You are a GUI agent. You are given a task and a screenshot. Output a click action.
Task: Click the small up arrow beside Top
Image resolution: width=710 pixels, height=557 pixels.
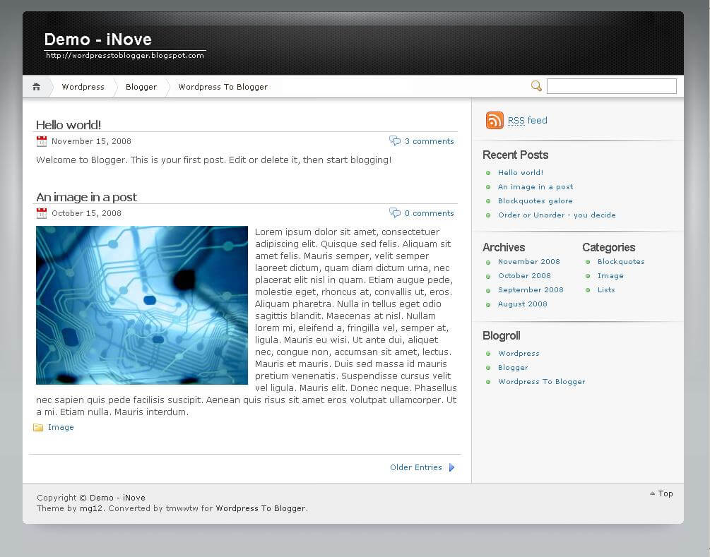pyautogui.click(x=652, y=493)
